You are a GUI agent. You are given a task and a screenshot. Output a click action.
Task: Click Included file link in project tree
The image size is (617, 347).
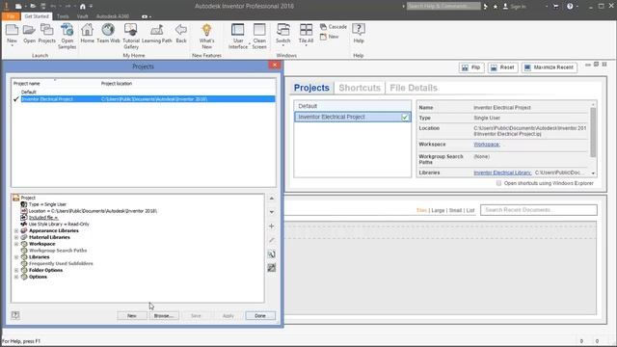click(x=43, y=218)
